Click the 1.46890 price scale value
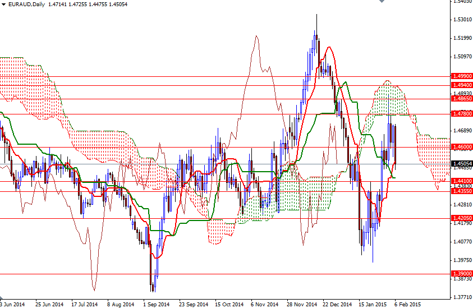 462,131
